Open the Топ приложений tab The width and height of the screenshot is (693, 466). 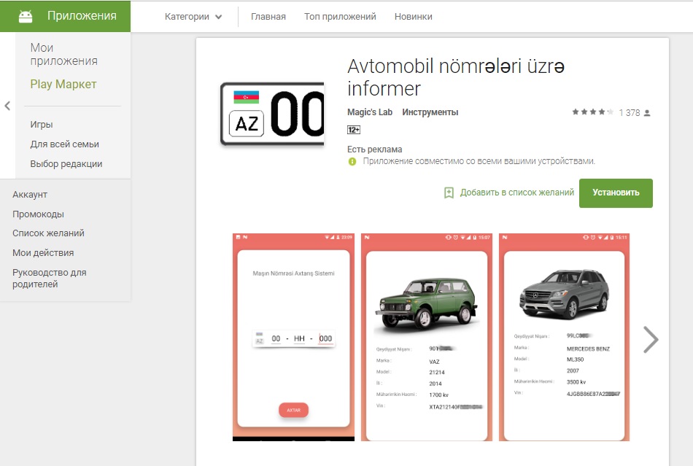click(x=340, y=17)
